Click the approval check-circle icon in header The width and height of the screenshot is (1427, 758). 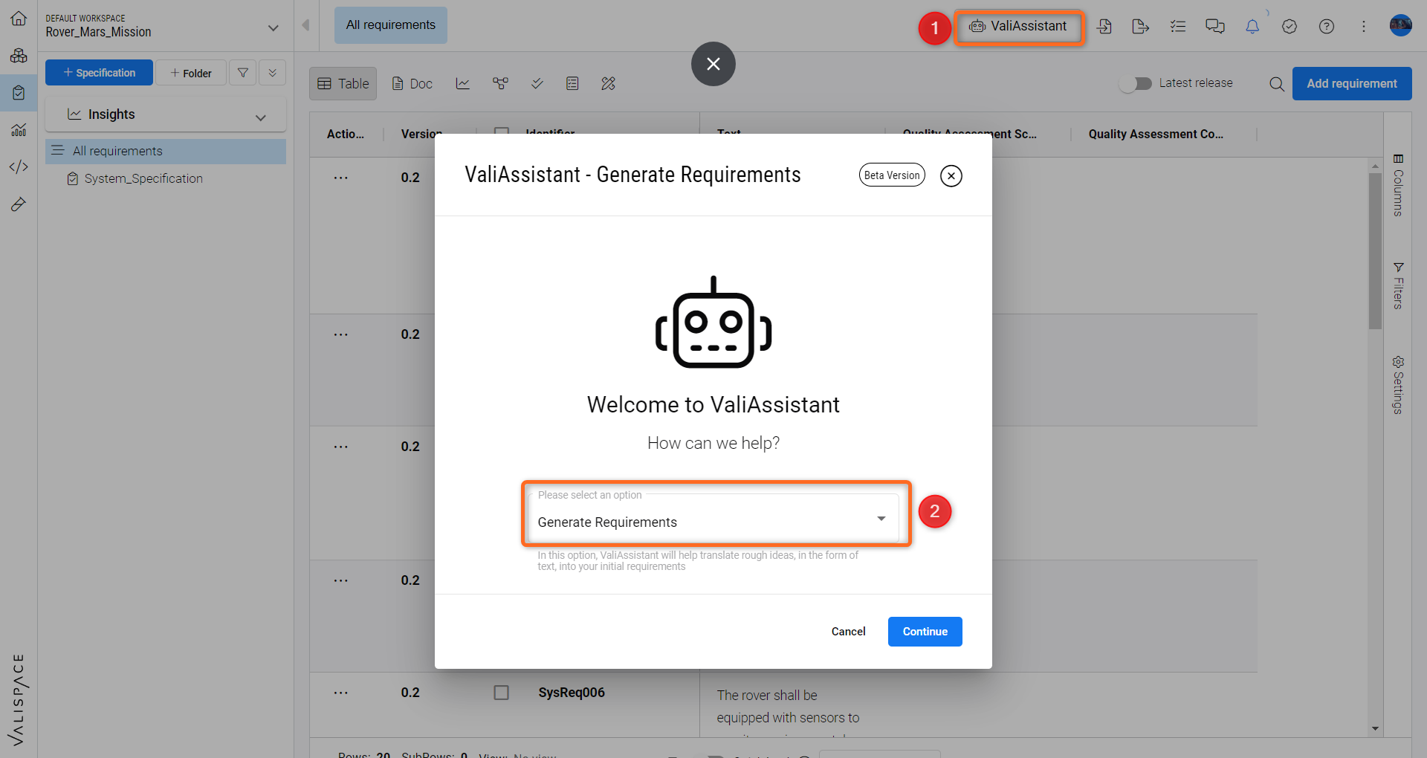click(x=1290, y=27)
